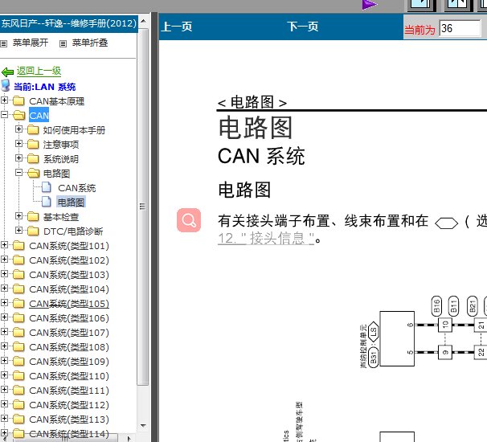487x442 pixels.
Task: Click the 注意事项 folder icon
Action: pos(33,144)
